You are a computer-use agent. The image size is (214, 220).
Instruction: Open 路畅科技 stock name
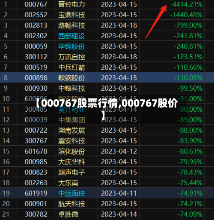(x=71, y=25)
